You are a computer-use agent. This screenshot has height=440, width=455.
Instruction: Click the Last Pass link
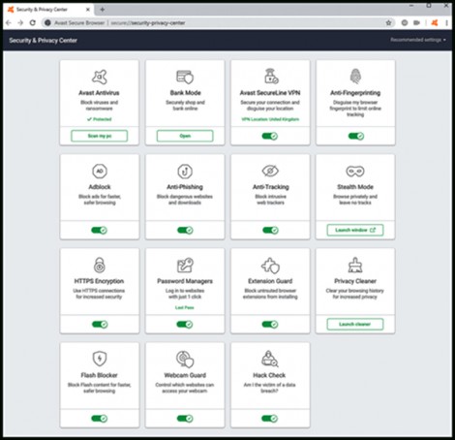pyautogui.click(x=185, y=307)
